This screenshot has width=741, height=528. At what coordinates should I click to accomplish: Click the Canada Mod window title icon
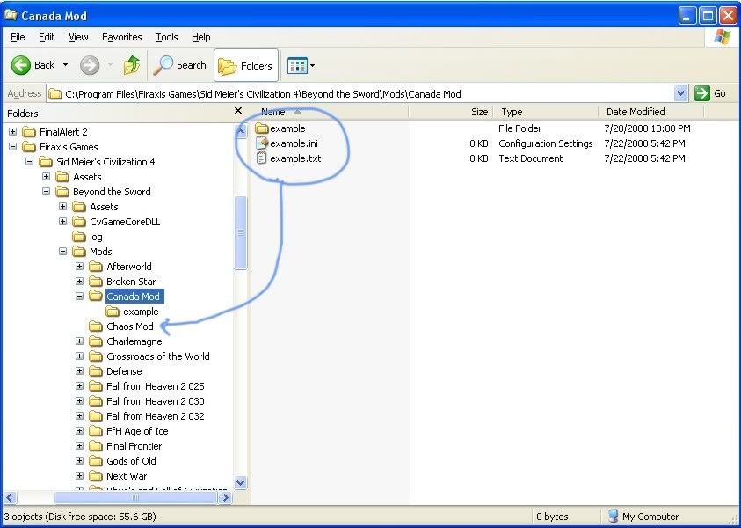point(11,15)
